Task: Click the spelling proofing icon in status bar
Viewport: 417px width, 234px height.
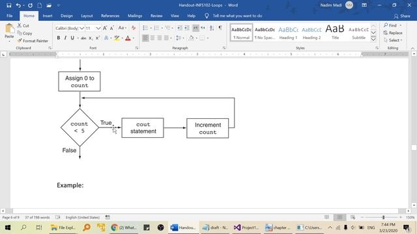Action: point(58,217)
